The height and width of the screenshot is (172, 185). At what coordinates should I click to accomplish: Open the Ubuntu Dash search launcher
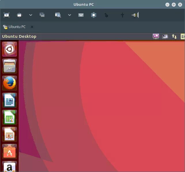(10, 49)
